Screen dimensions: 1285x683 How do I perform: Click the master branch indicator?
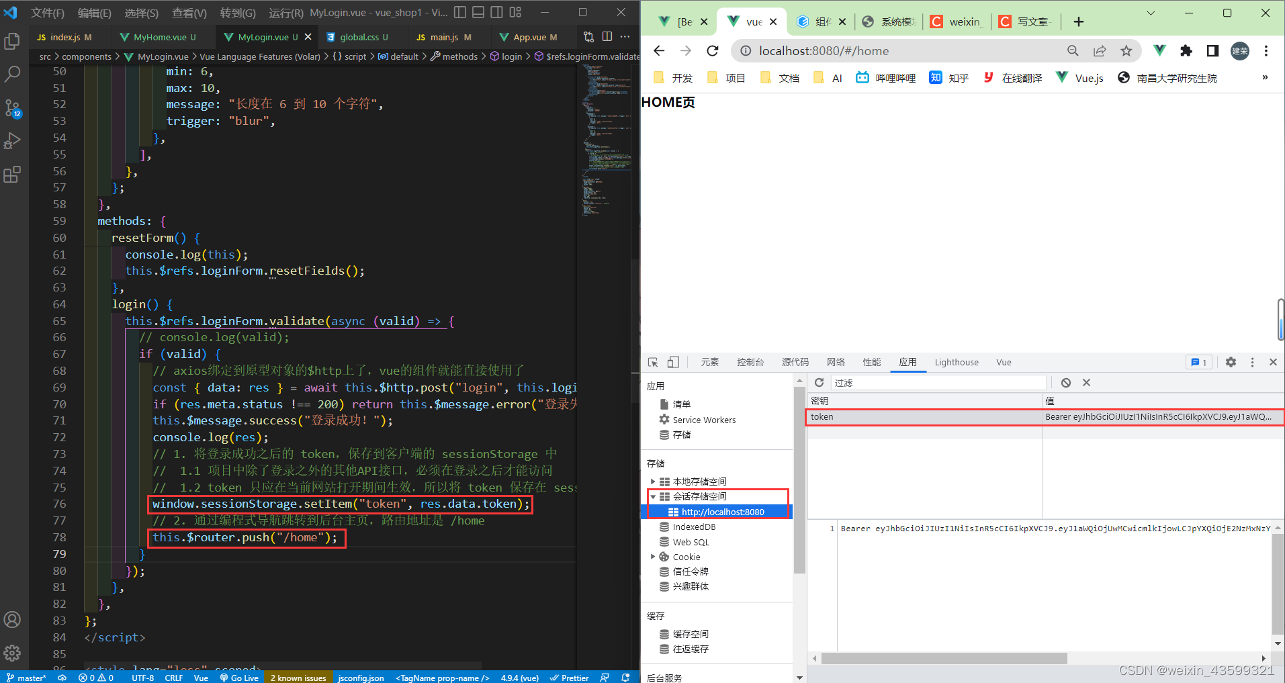point(26,678)
